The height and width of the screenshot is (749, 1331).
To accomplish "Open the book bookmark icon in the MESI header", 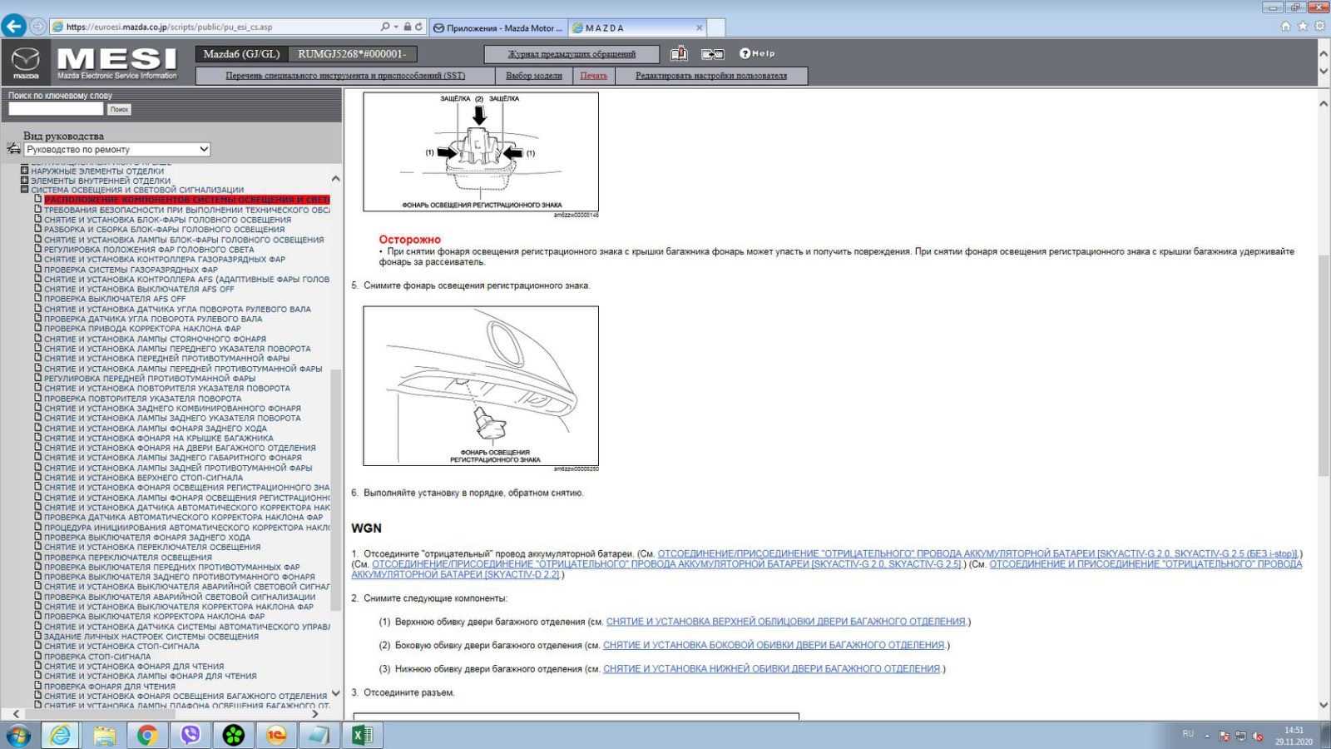I will [x=679, y=54].
